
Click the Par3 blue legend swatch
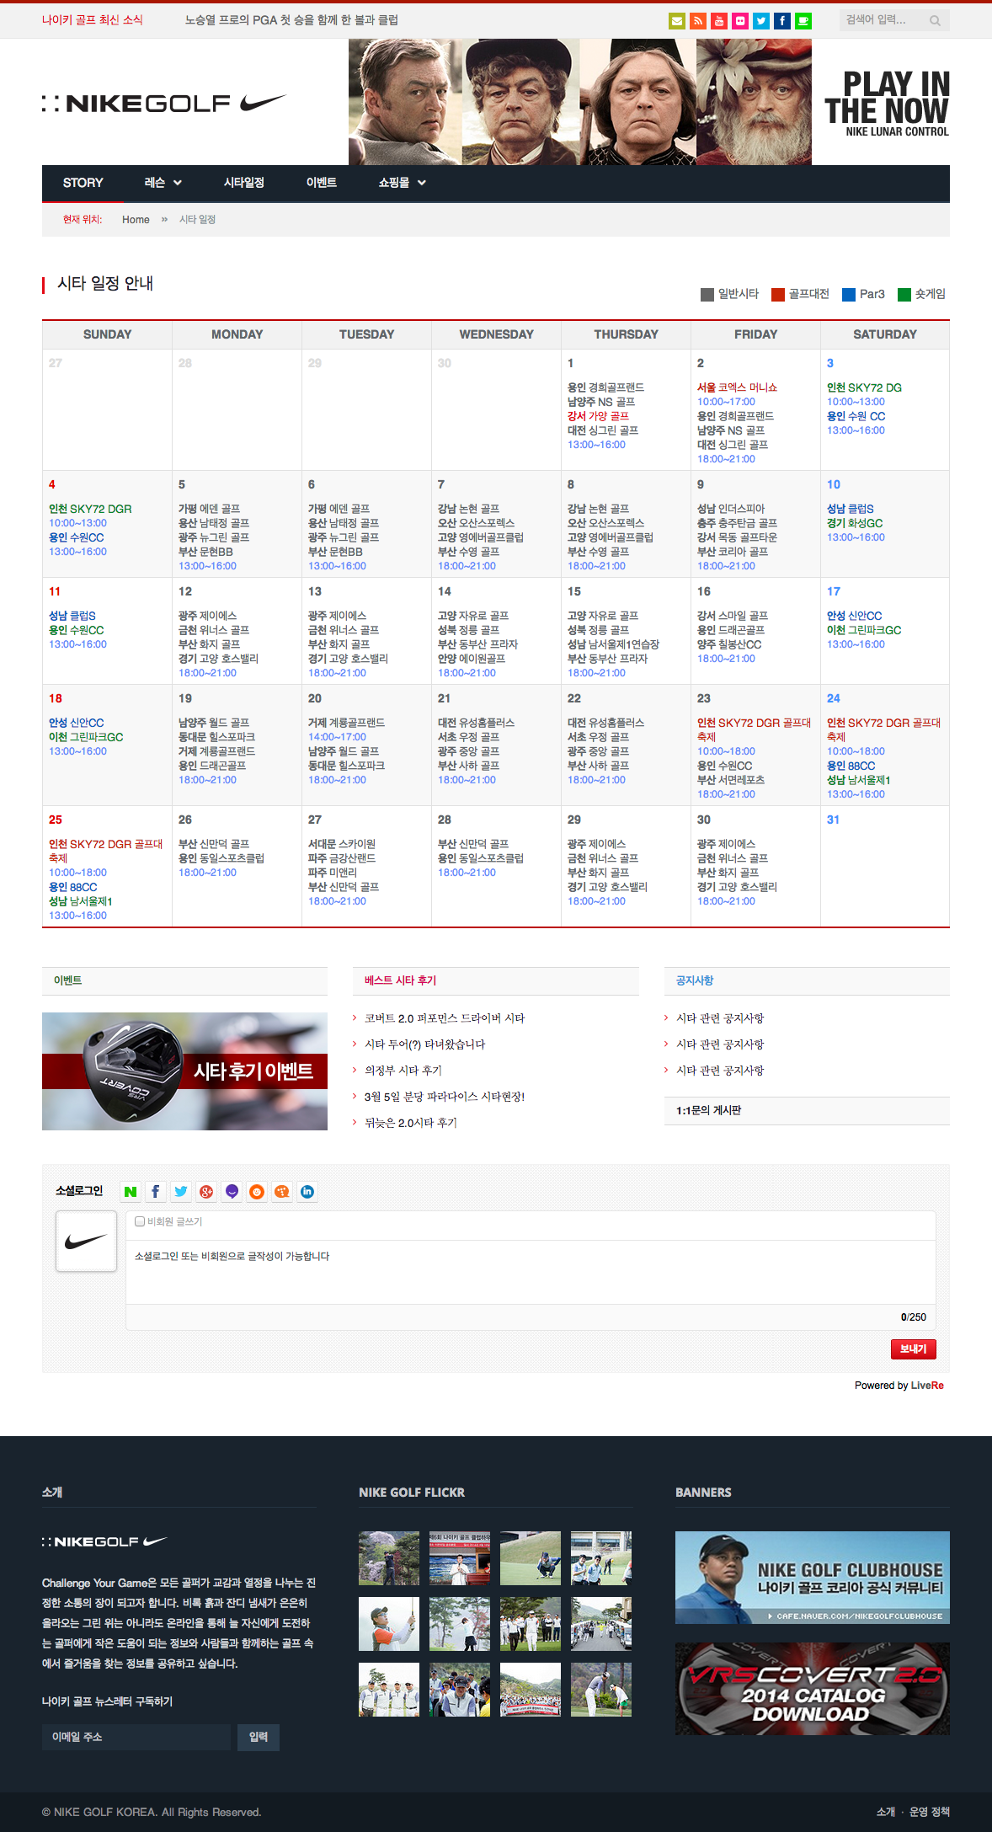click(x=849, y=294)
